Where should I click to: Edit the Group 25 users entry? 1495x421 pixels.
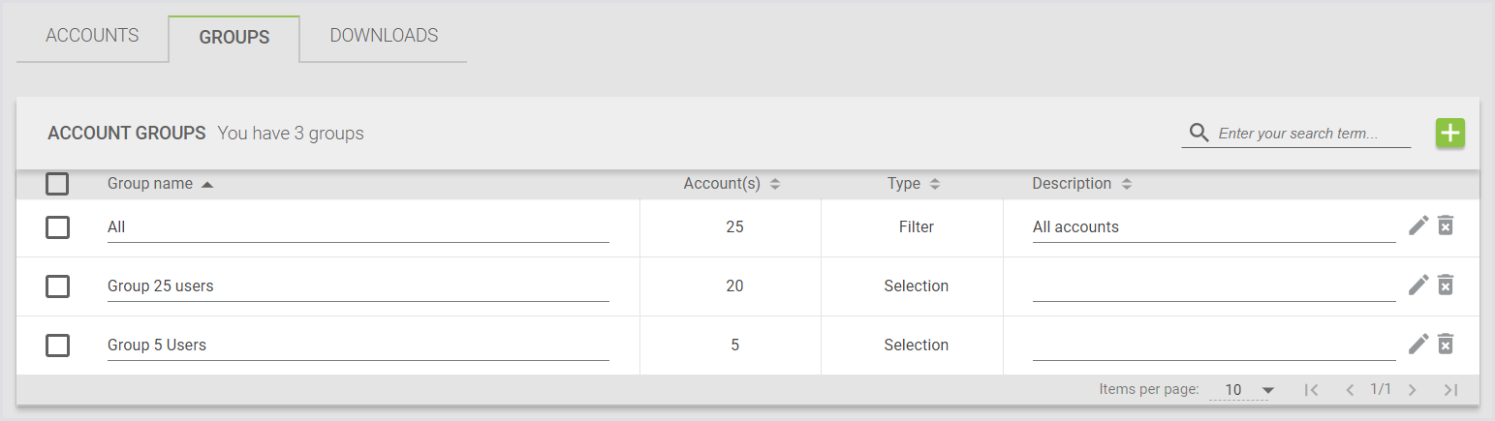click(x=1418, y=286)
